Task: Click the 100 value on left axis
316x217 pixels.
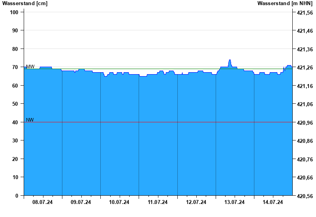Action: 14,12
